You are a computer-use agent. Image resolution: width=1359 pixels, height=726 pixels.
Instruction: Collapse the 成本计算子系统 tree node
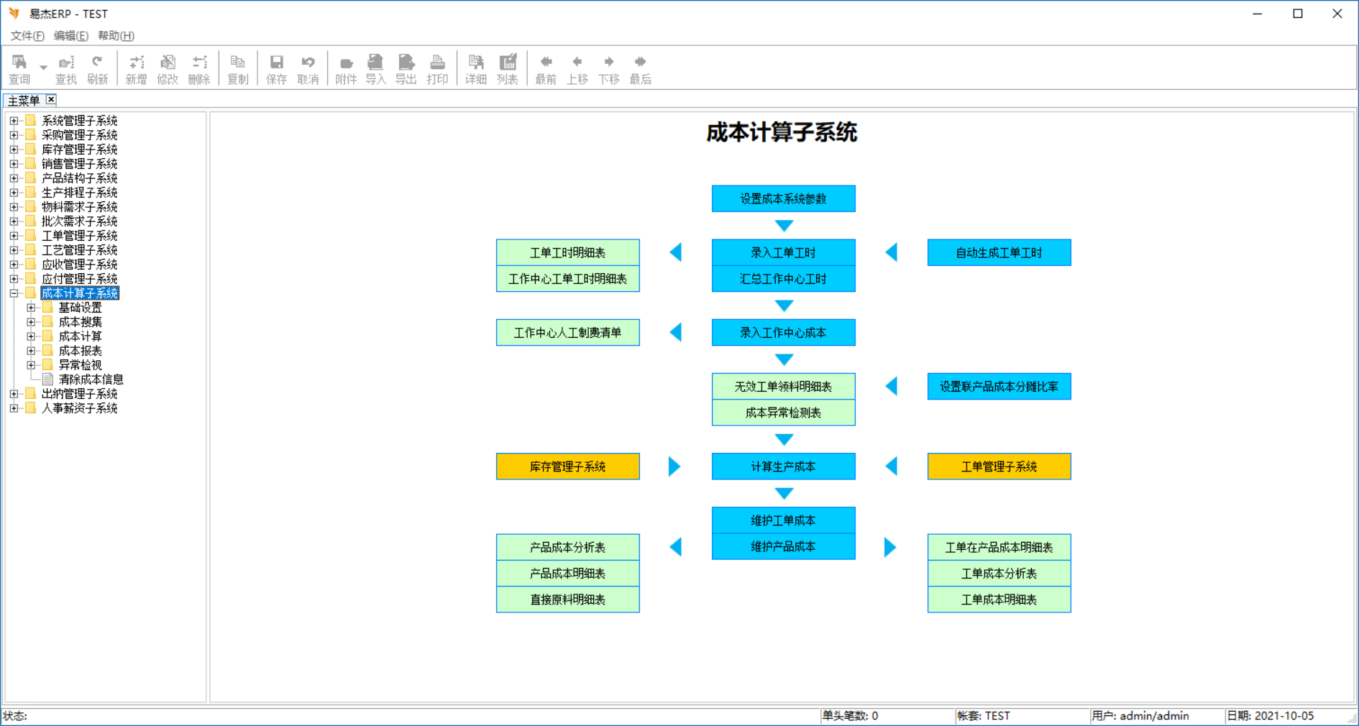[14, 293]
